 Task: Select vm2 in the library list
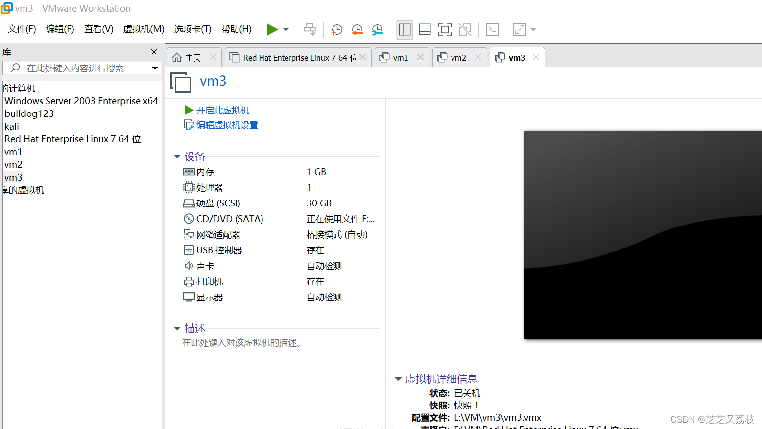coord(13,164)
